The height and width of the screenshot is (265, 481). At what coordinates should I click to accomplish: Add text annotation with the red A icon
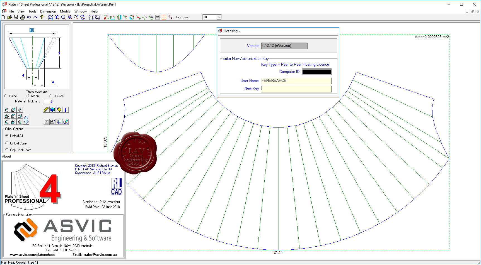(x=106, y=17)
